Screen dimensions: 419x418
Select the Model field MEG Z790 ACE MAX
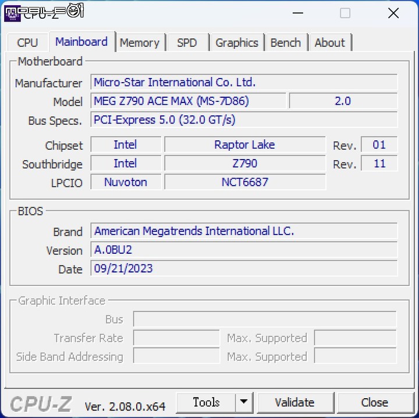click(x=188, y=101)
